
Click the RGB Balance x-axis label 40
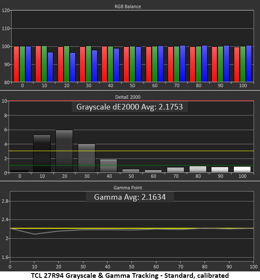tap(110, 85)
